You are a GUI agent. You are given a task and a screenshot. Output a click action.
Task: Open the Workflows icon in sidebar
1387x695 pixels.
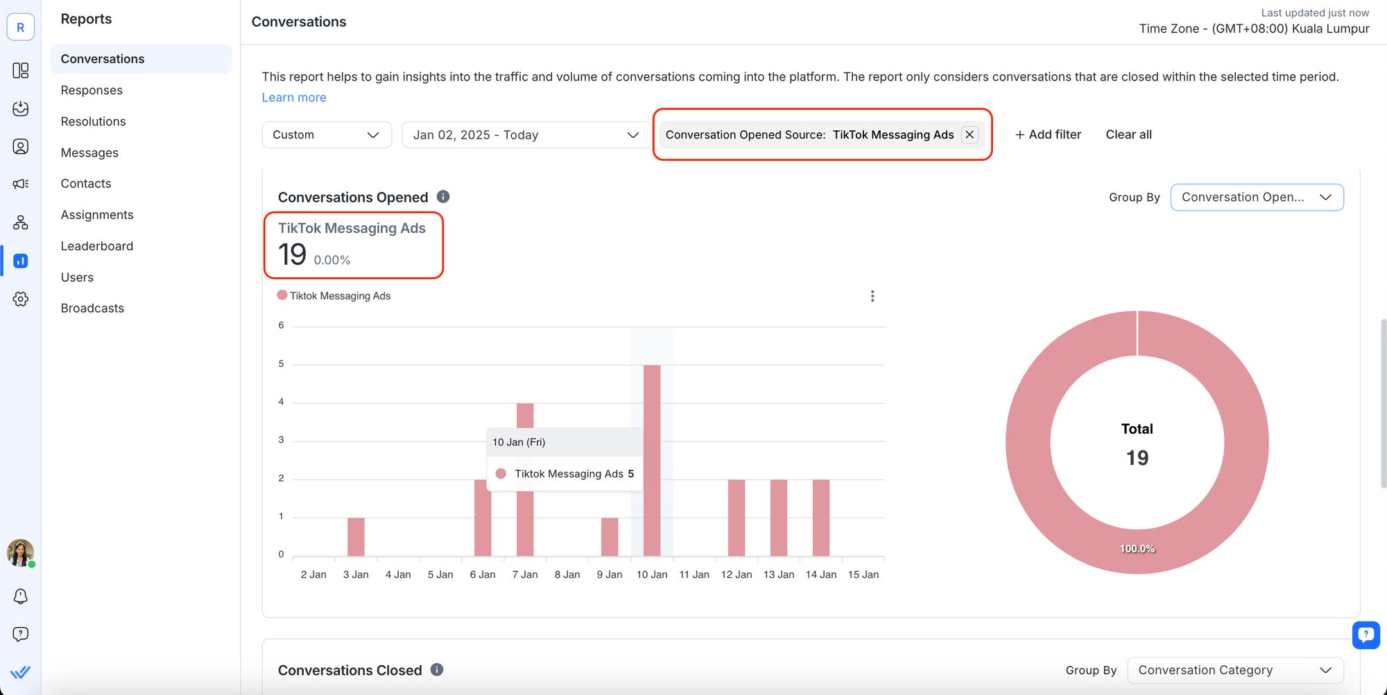point(21,222)
